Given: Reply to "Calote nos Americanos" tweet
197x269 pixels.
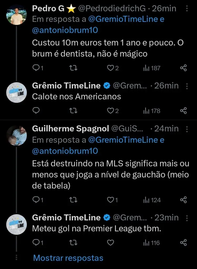Looking at the screenshot, I should pyautogui.click(x=36, y=111).
